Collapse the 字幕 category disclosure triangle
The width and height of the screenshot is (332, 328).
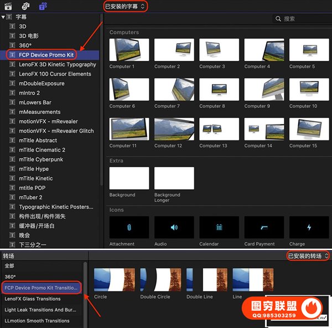click(3, 17)
